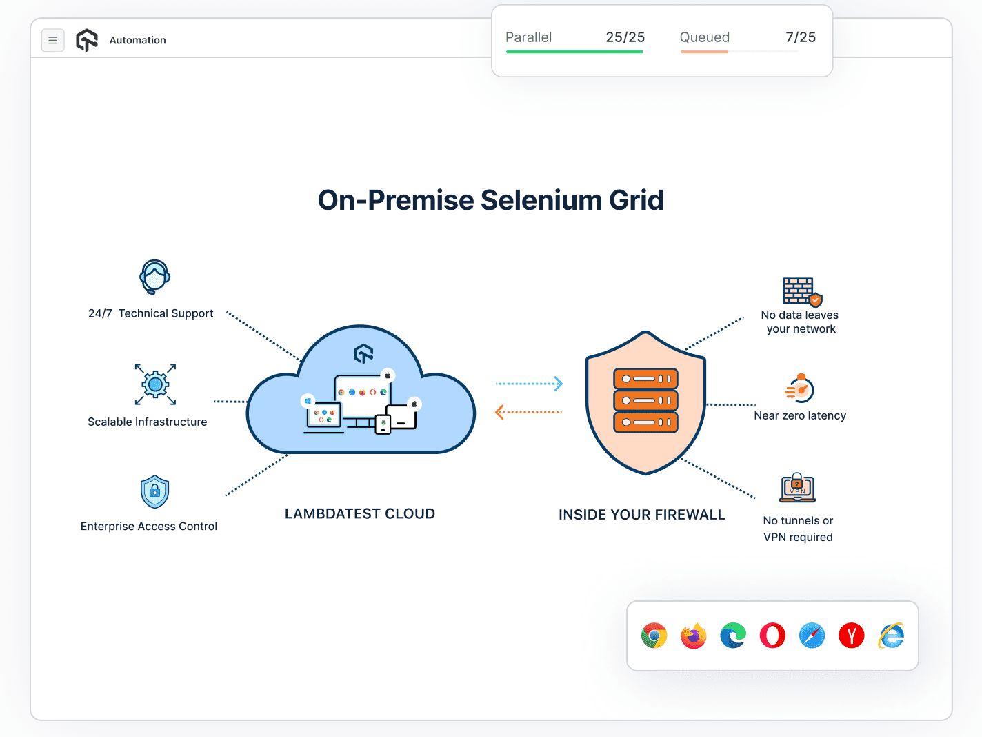Select the Firefox browser icon
The width and height of the screenshot is (982, 737).
pos(694,636)
